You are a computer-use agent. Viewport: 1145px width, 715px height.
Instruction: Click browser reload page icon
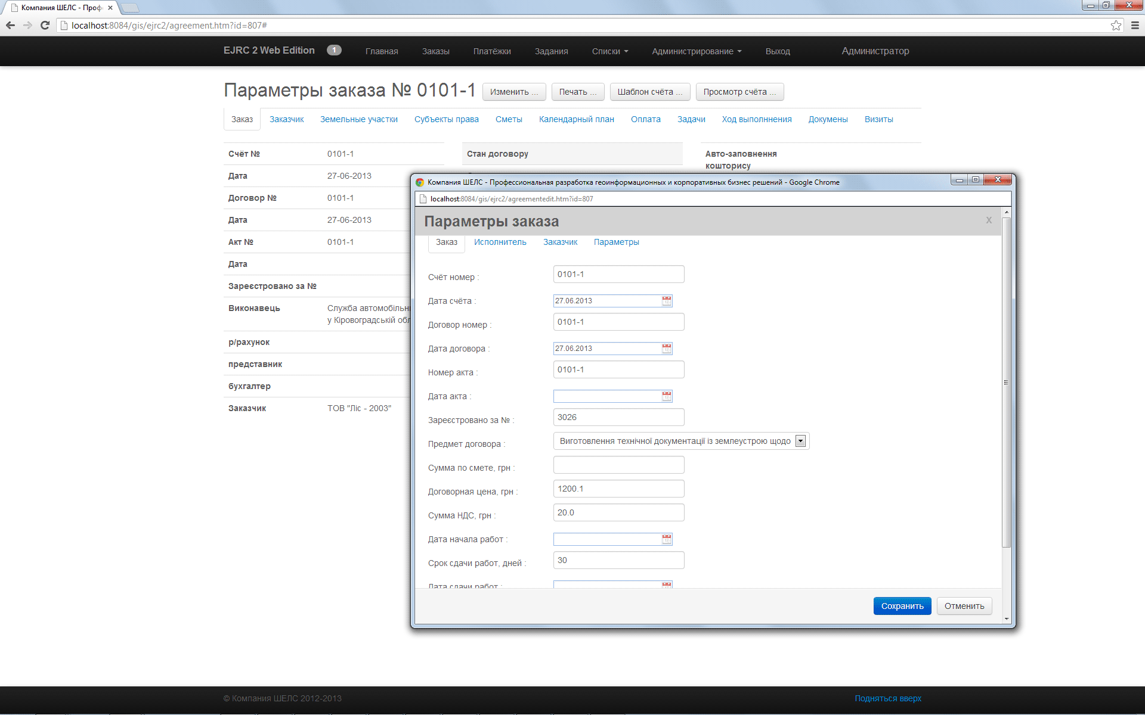point(45,25)
